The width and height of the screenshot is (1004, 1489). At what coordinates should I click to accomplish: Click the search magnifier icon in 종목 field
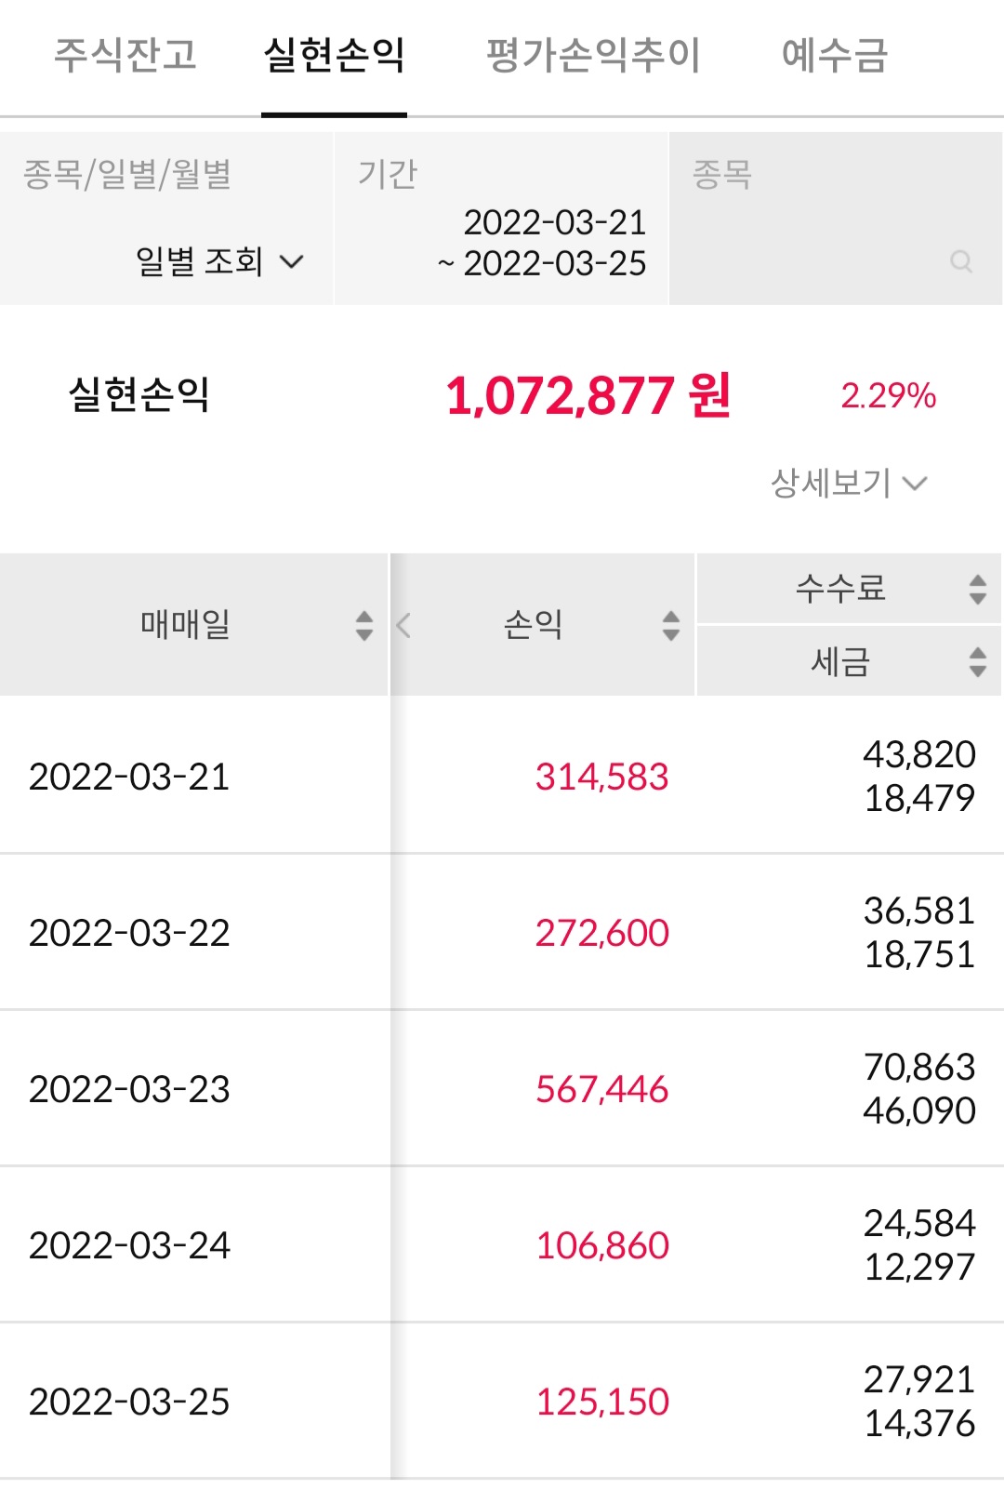click(x=961, y=261)
